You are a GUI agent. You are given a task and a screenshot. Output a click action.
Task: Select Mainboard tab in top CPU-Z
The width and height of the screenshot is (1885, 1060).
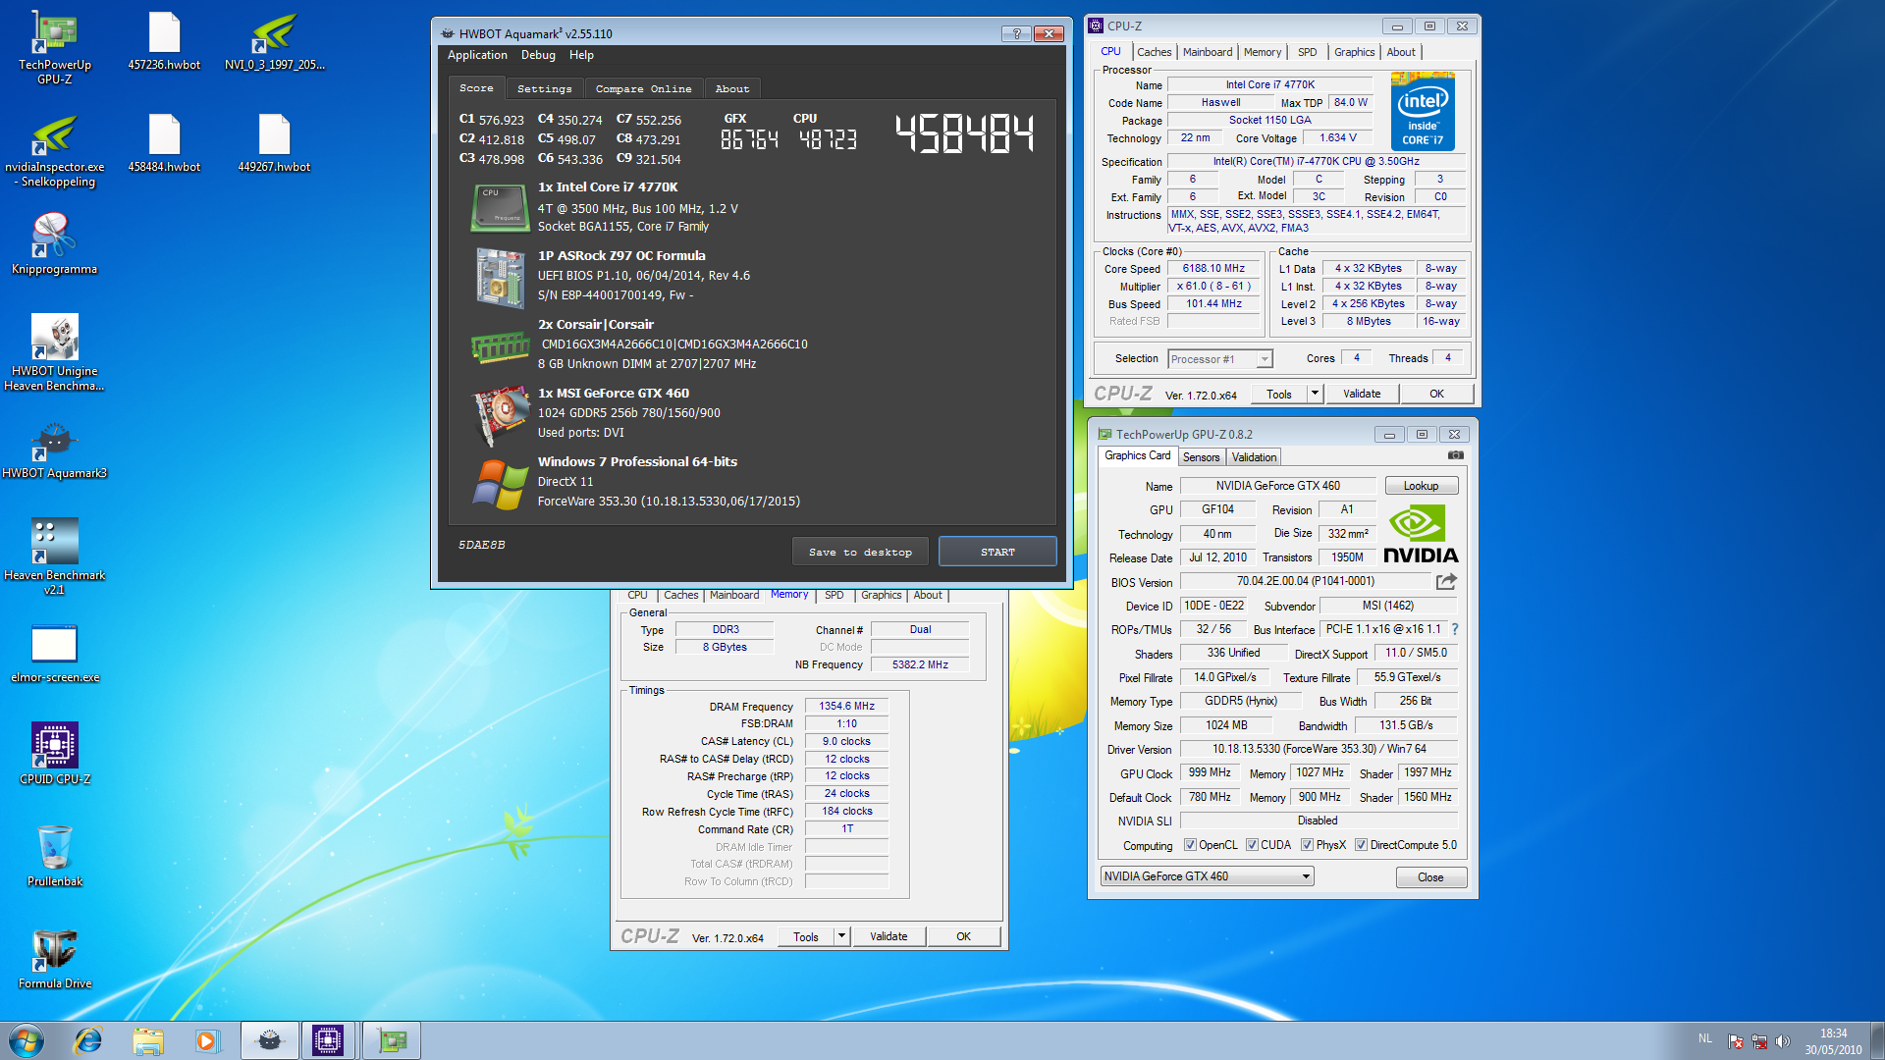click(x=1207, y=52)
